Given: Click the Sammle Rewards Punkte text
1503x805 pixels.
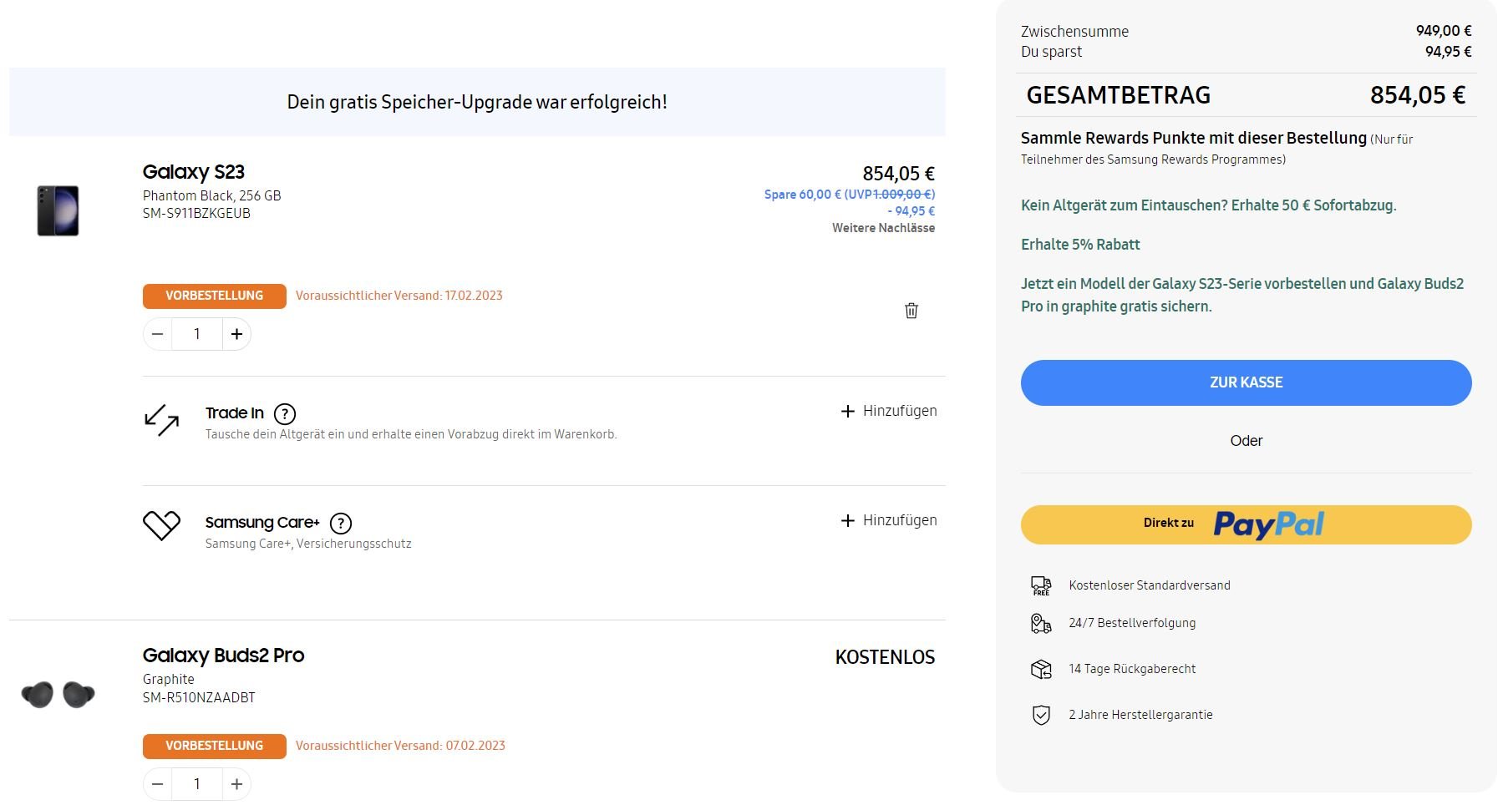Looking at the screenshot, I should [1193, 138].
